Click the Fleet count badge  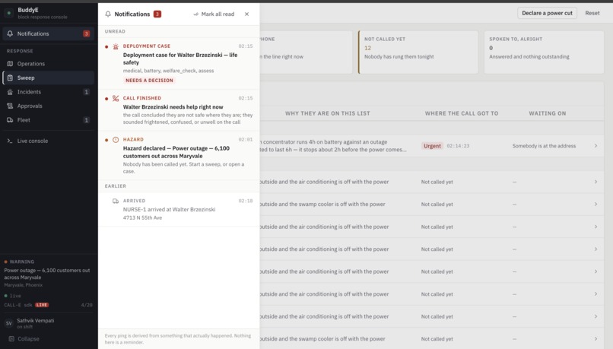click(87, 120)
